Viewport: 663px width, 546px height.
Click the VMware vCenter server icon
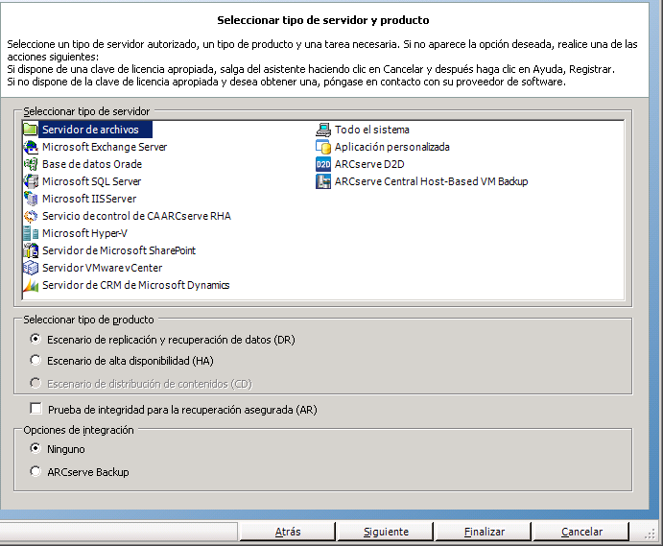coord(31,268)
